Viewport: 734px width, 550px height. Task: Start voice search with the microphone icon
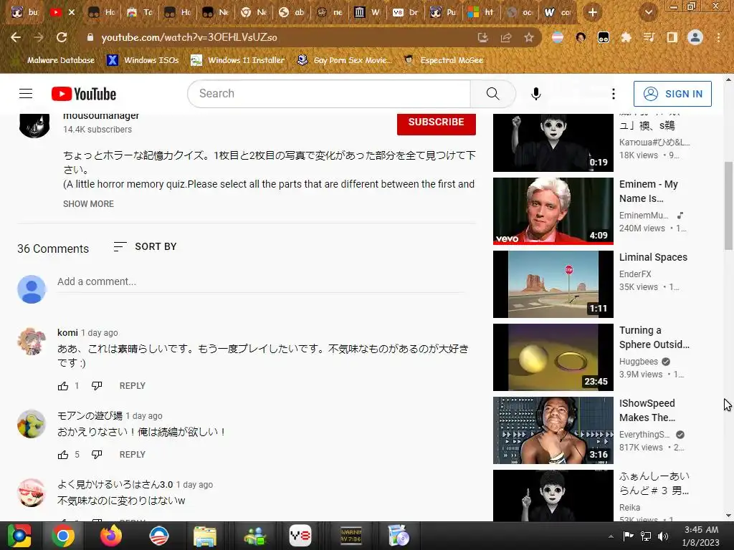click(536, 94)
